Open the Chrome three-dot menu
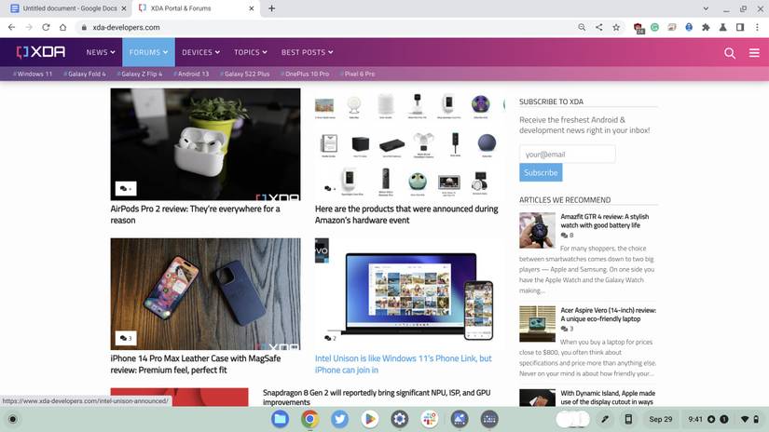 pos(757,27)
